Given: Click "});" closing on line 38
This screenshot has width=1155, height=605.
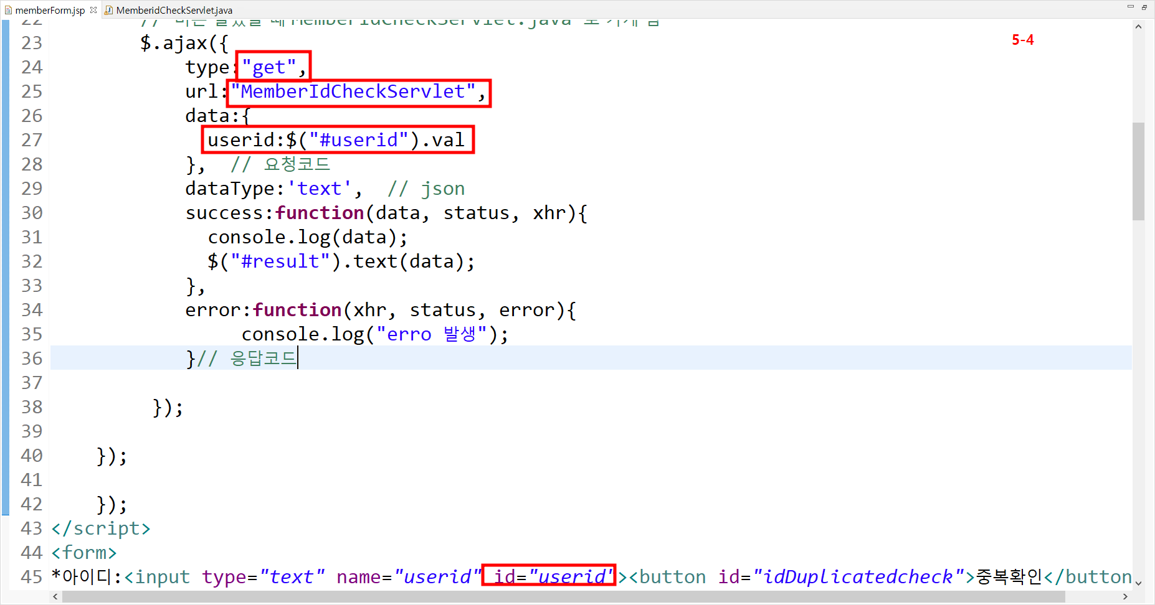Looking at the screenshot, I should coord(168,407).
